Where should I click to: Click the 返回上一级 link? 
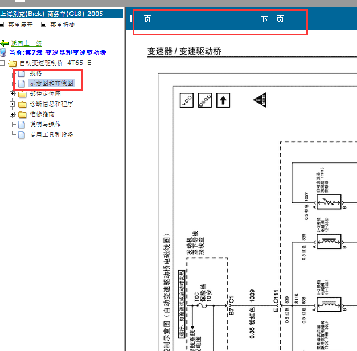[26, 43]
